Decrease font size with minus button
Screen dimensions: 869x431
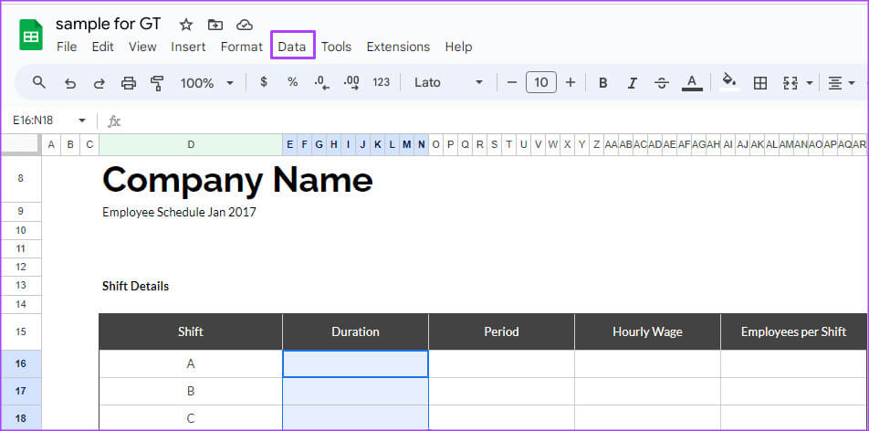512,83
